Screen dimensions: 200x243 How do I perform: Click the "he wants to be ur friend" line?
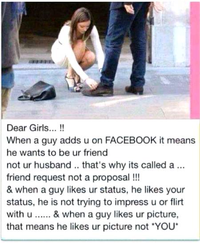coord(57,152)
